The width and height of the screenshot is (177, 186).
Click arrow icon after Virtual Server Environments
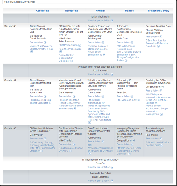(x=104, y=55)
